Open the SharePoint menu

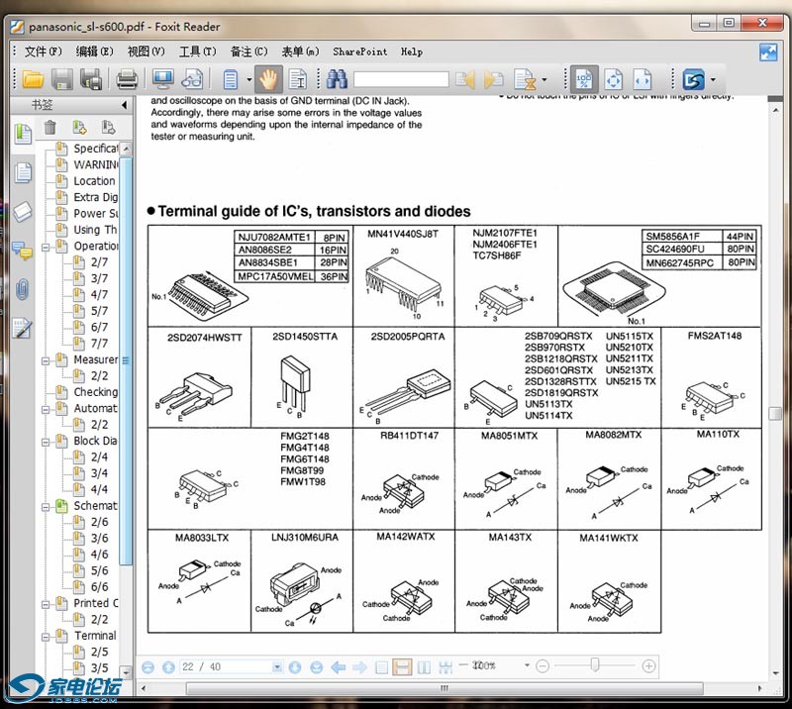tap(359, 51)
